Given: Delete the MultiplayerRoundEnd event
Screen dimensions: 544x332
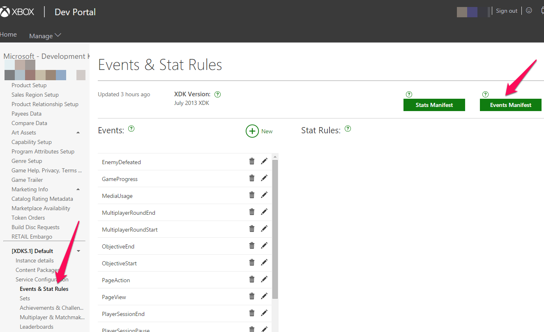Looking at the screenshot, I should coord(252,212).
